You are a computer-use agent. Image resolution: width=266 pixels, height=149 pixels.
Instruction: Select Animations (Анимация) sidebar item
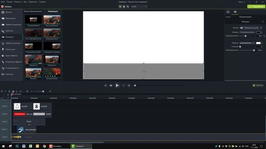[x=11, y=37]
